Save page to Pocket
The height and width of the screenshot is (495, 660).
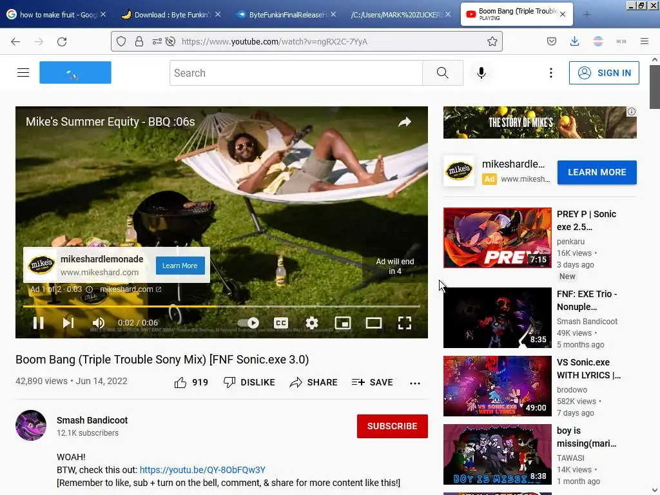(x=552, y=41)
